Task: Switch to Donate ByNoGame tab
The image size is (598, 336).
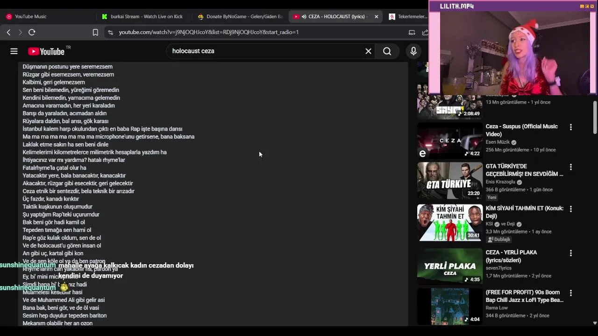Action: [x=240, y=16]
